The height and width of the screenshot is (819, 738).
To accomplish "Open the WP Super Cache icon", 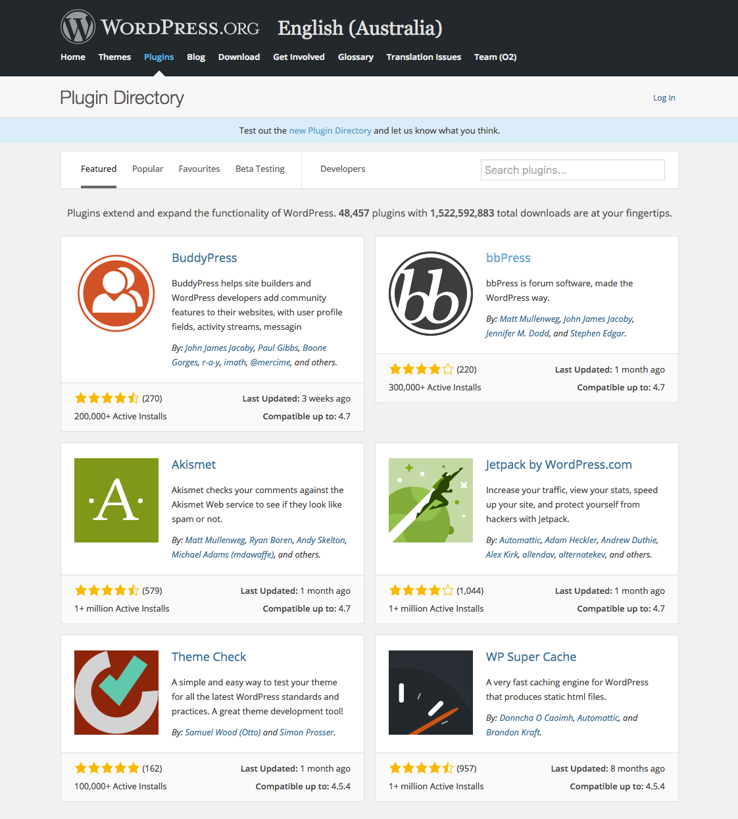I will 431,693.
